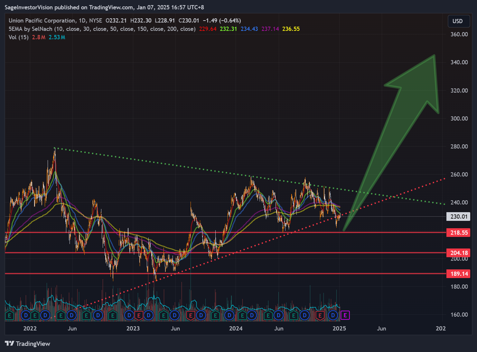477x352 pixels.
Task: Click the red 204.18 price label
Action: [459, 253]
